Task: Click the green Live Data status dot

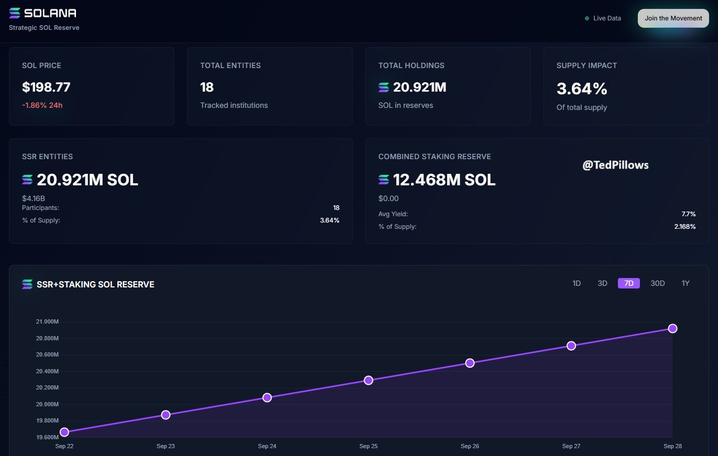Action: point(587,18)
